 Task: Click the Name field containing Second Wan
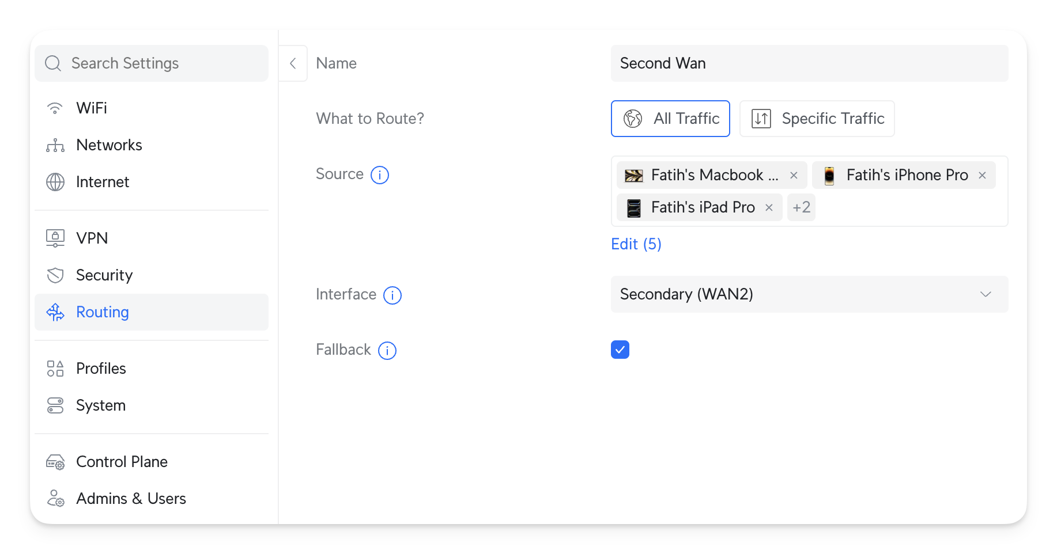[809, 63]
